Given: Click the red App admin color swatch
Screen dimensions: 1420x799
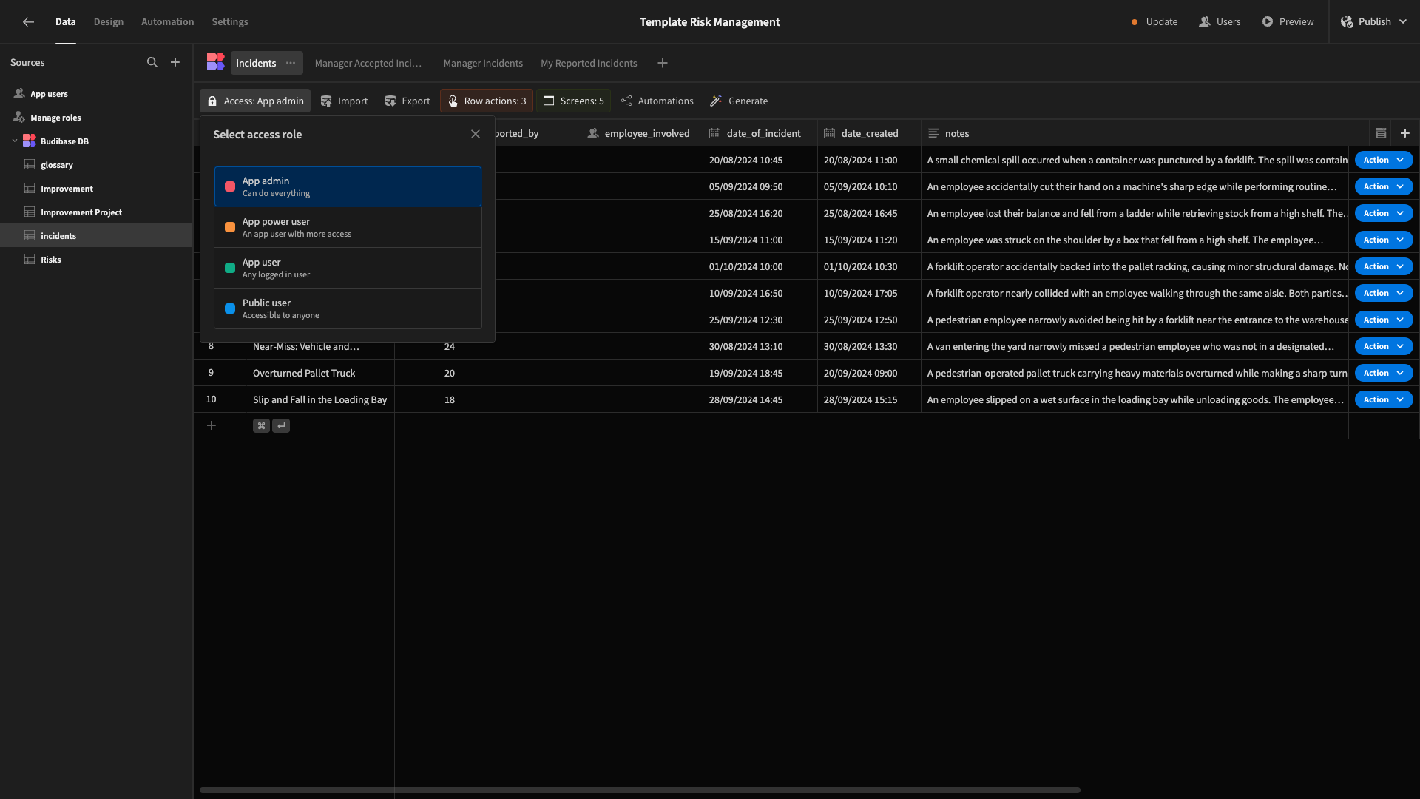Looking at the screenshot, I should tap(230, 187).
